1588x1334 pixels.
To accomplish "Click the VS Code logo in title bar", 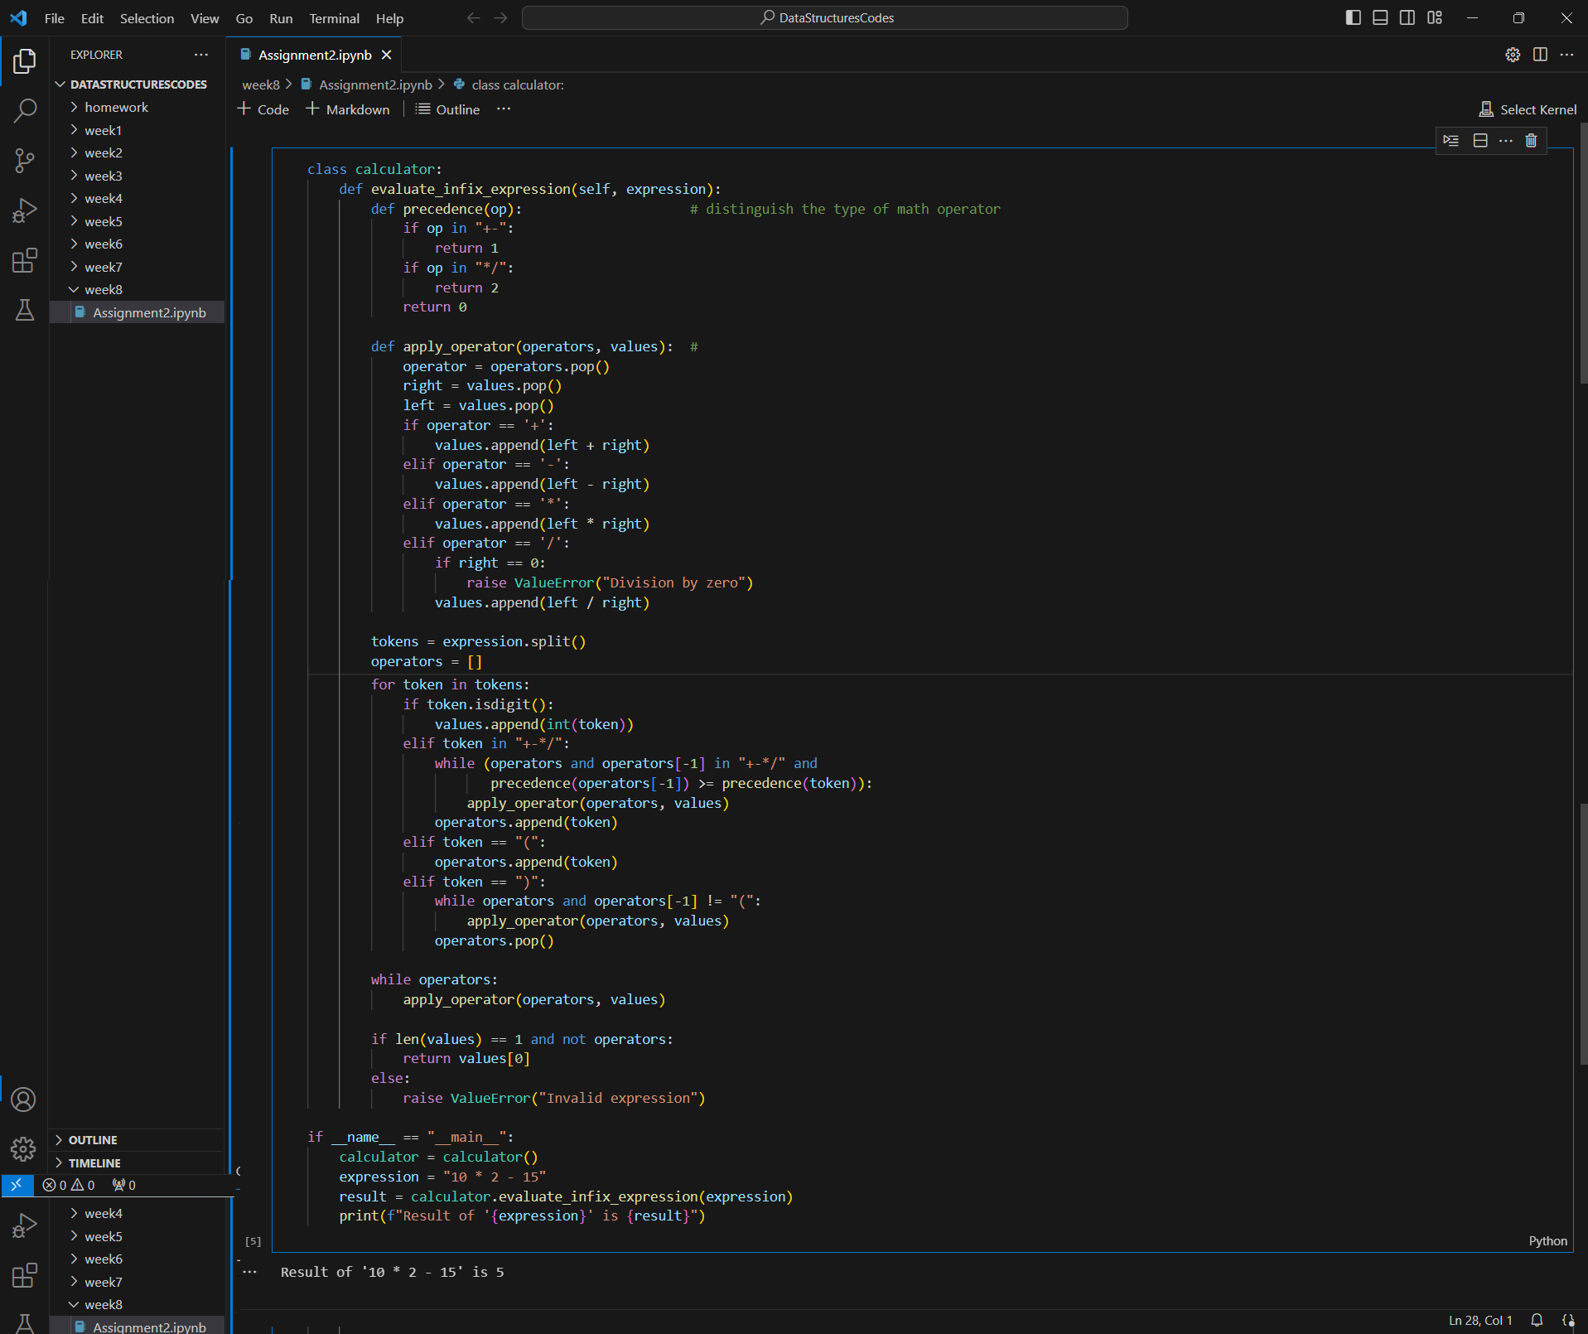I will (x=18, y=17).
